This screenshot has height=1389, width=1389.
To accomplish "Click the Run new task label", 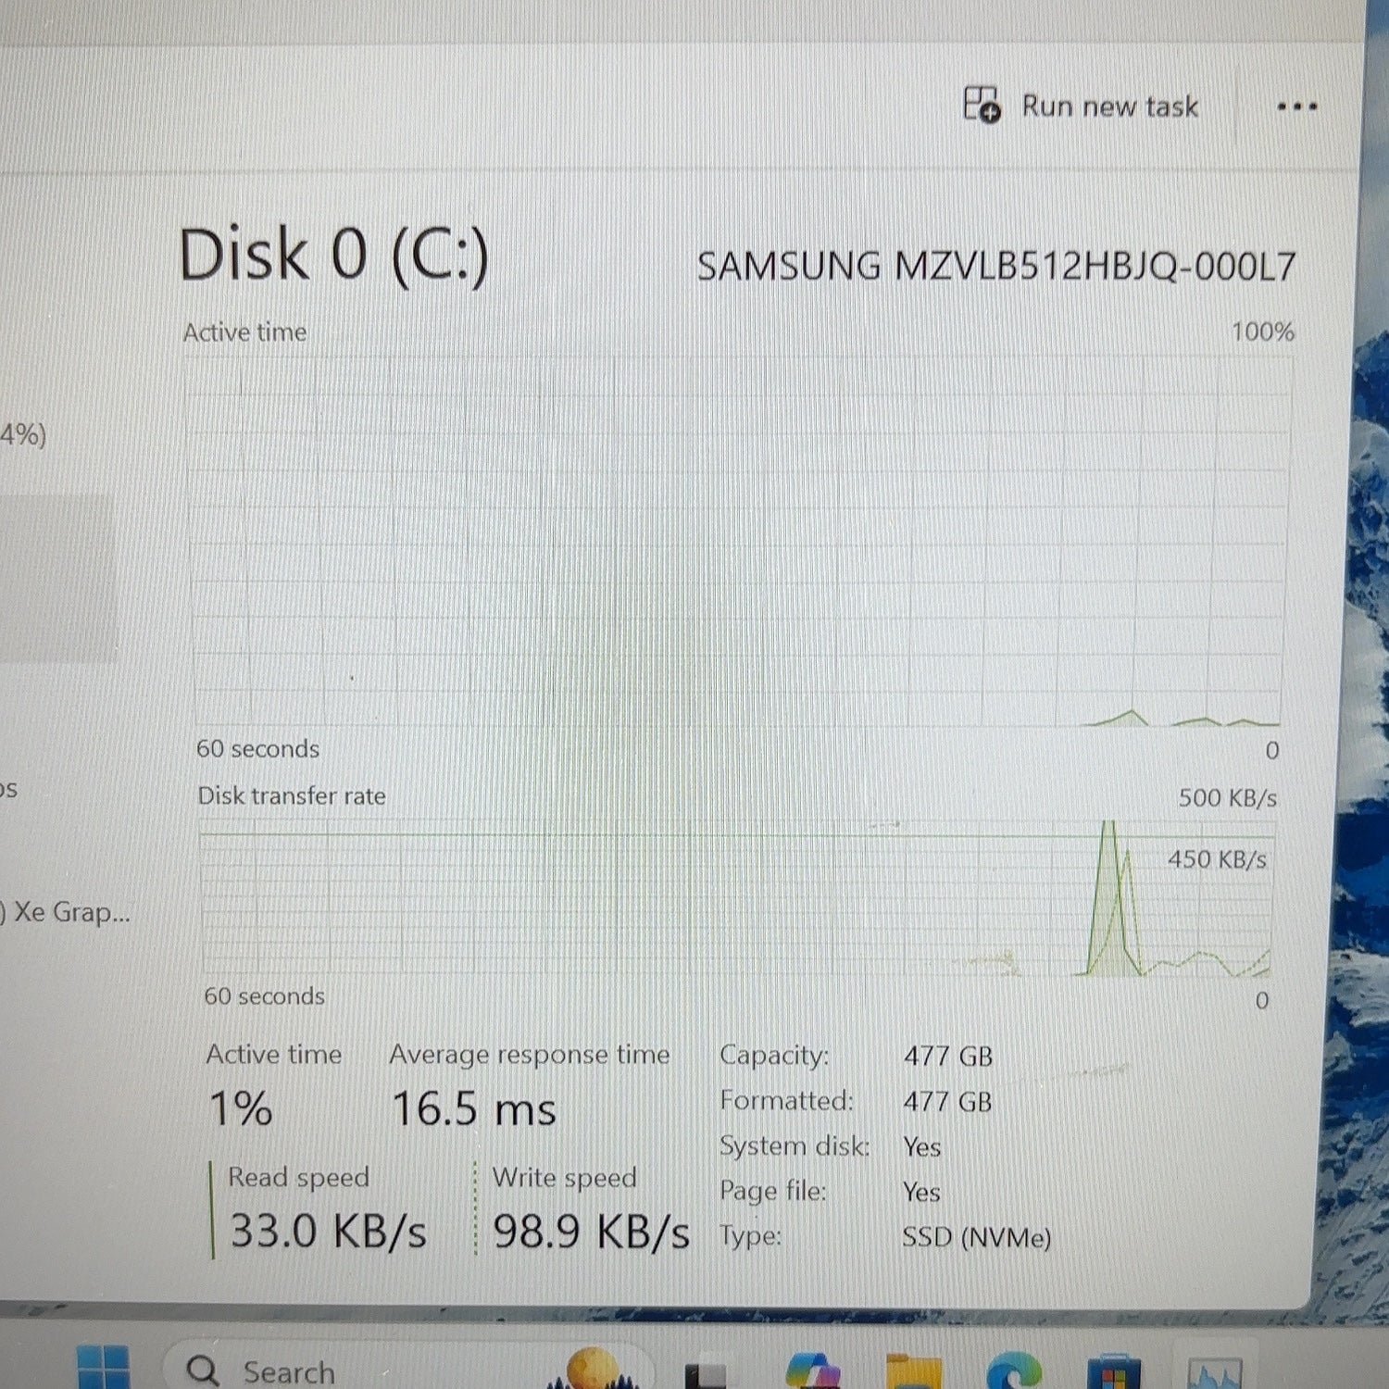I will 1109,106.
